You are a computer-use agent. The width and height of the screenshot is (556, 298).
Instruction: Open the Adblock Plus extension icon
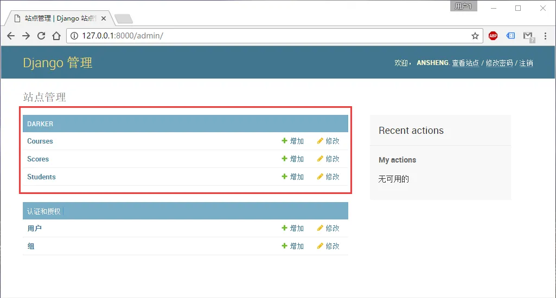point(493,36)
